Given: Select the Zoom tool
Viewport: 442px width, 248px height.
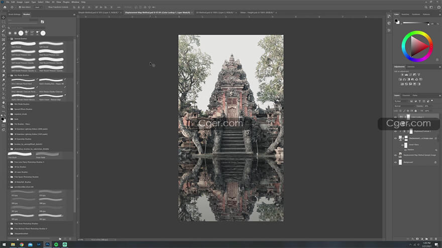Looking at the screenshot, I should click(x=4, y=107).
